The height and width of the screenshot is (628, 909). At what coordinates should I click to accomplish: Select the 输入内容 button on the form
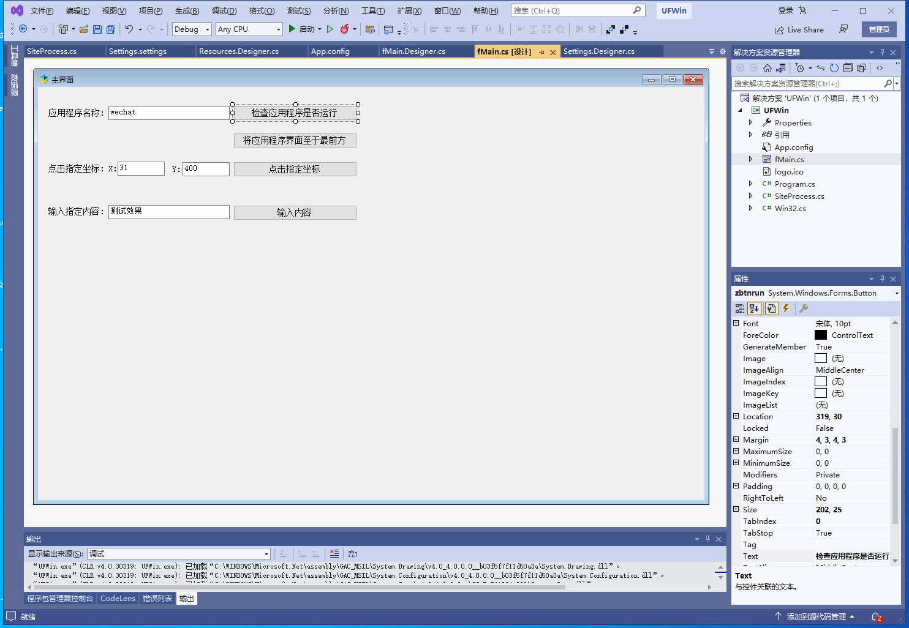[295, 212]
